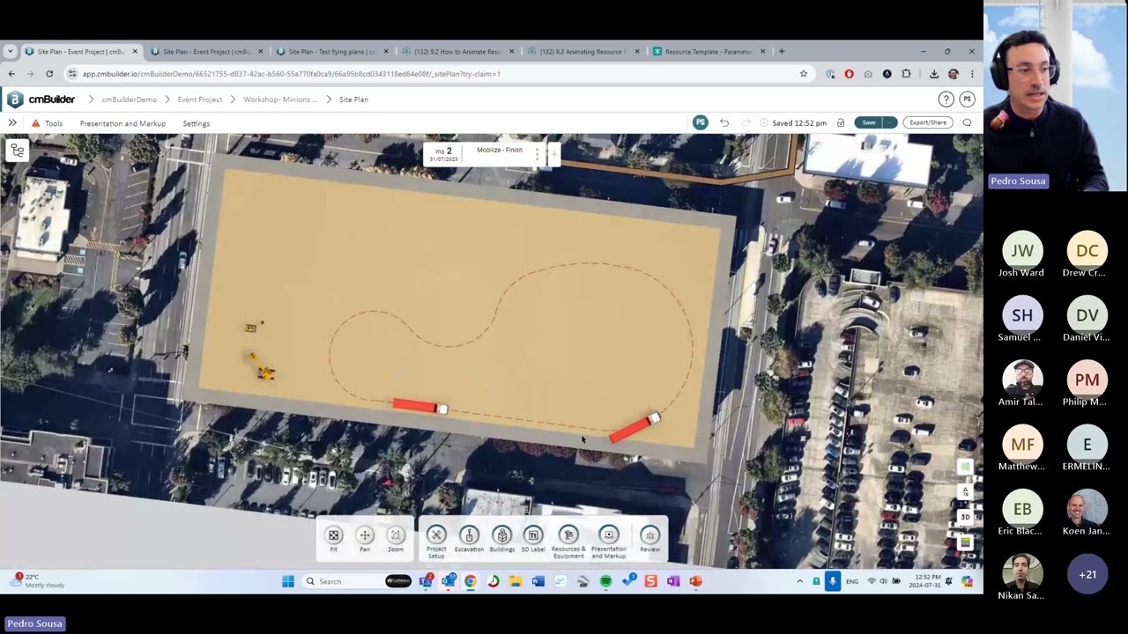The height and width of the screenshot is (634, 1128).
Task: Open the PS user profile in header
Action: point(967,100)
